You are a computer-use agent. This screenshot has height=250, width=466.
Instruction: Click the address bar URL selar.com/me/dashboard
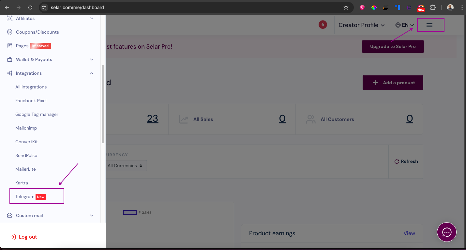point(77,7)
